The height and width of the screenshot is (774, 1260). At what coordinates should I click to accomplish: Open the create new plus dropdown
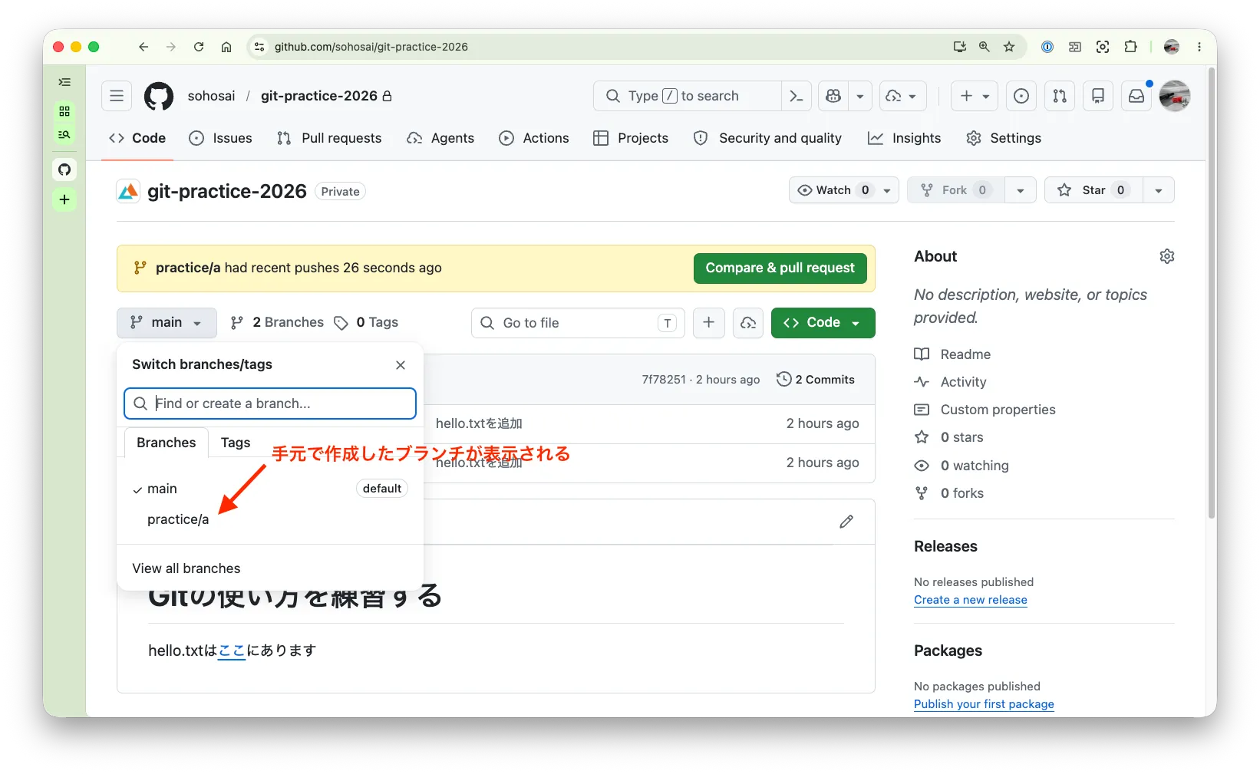tap(975, 96)
